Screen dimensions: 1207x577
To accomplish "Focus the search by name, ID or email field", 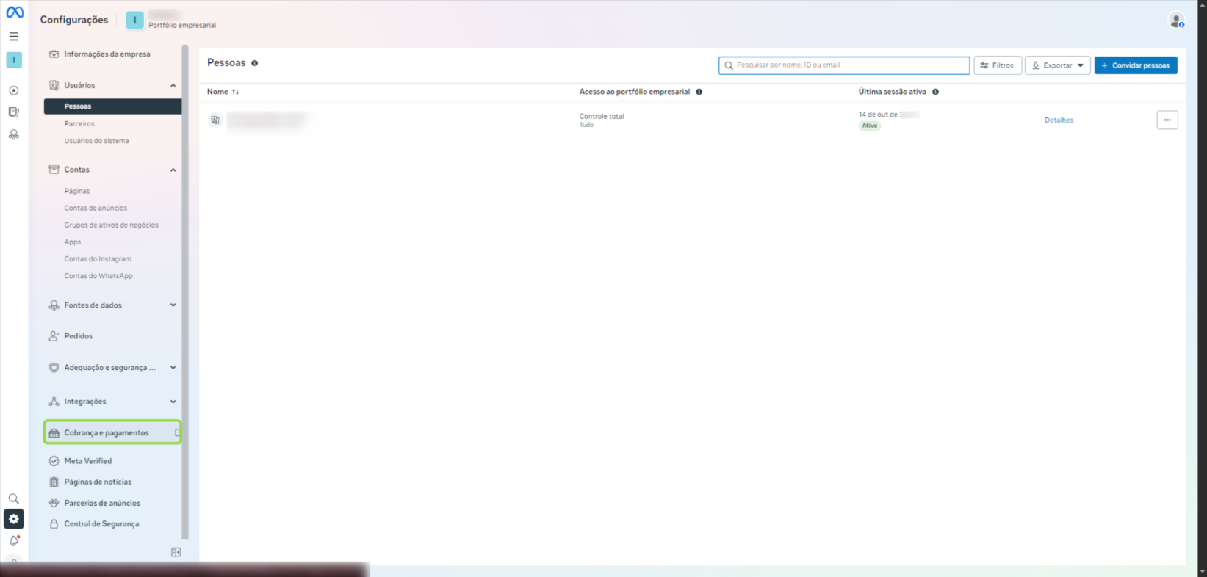I will click(845, 65).
